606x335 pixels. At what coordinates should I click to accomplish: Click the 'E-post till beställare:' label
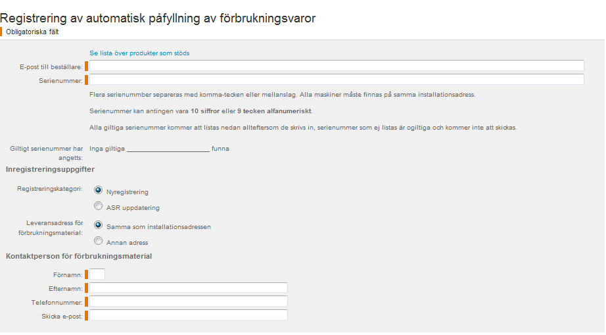click(x=51, y=67)
